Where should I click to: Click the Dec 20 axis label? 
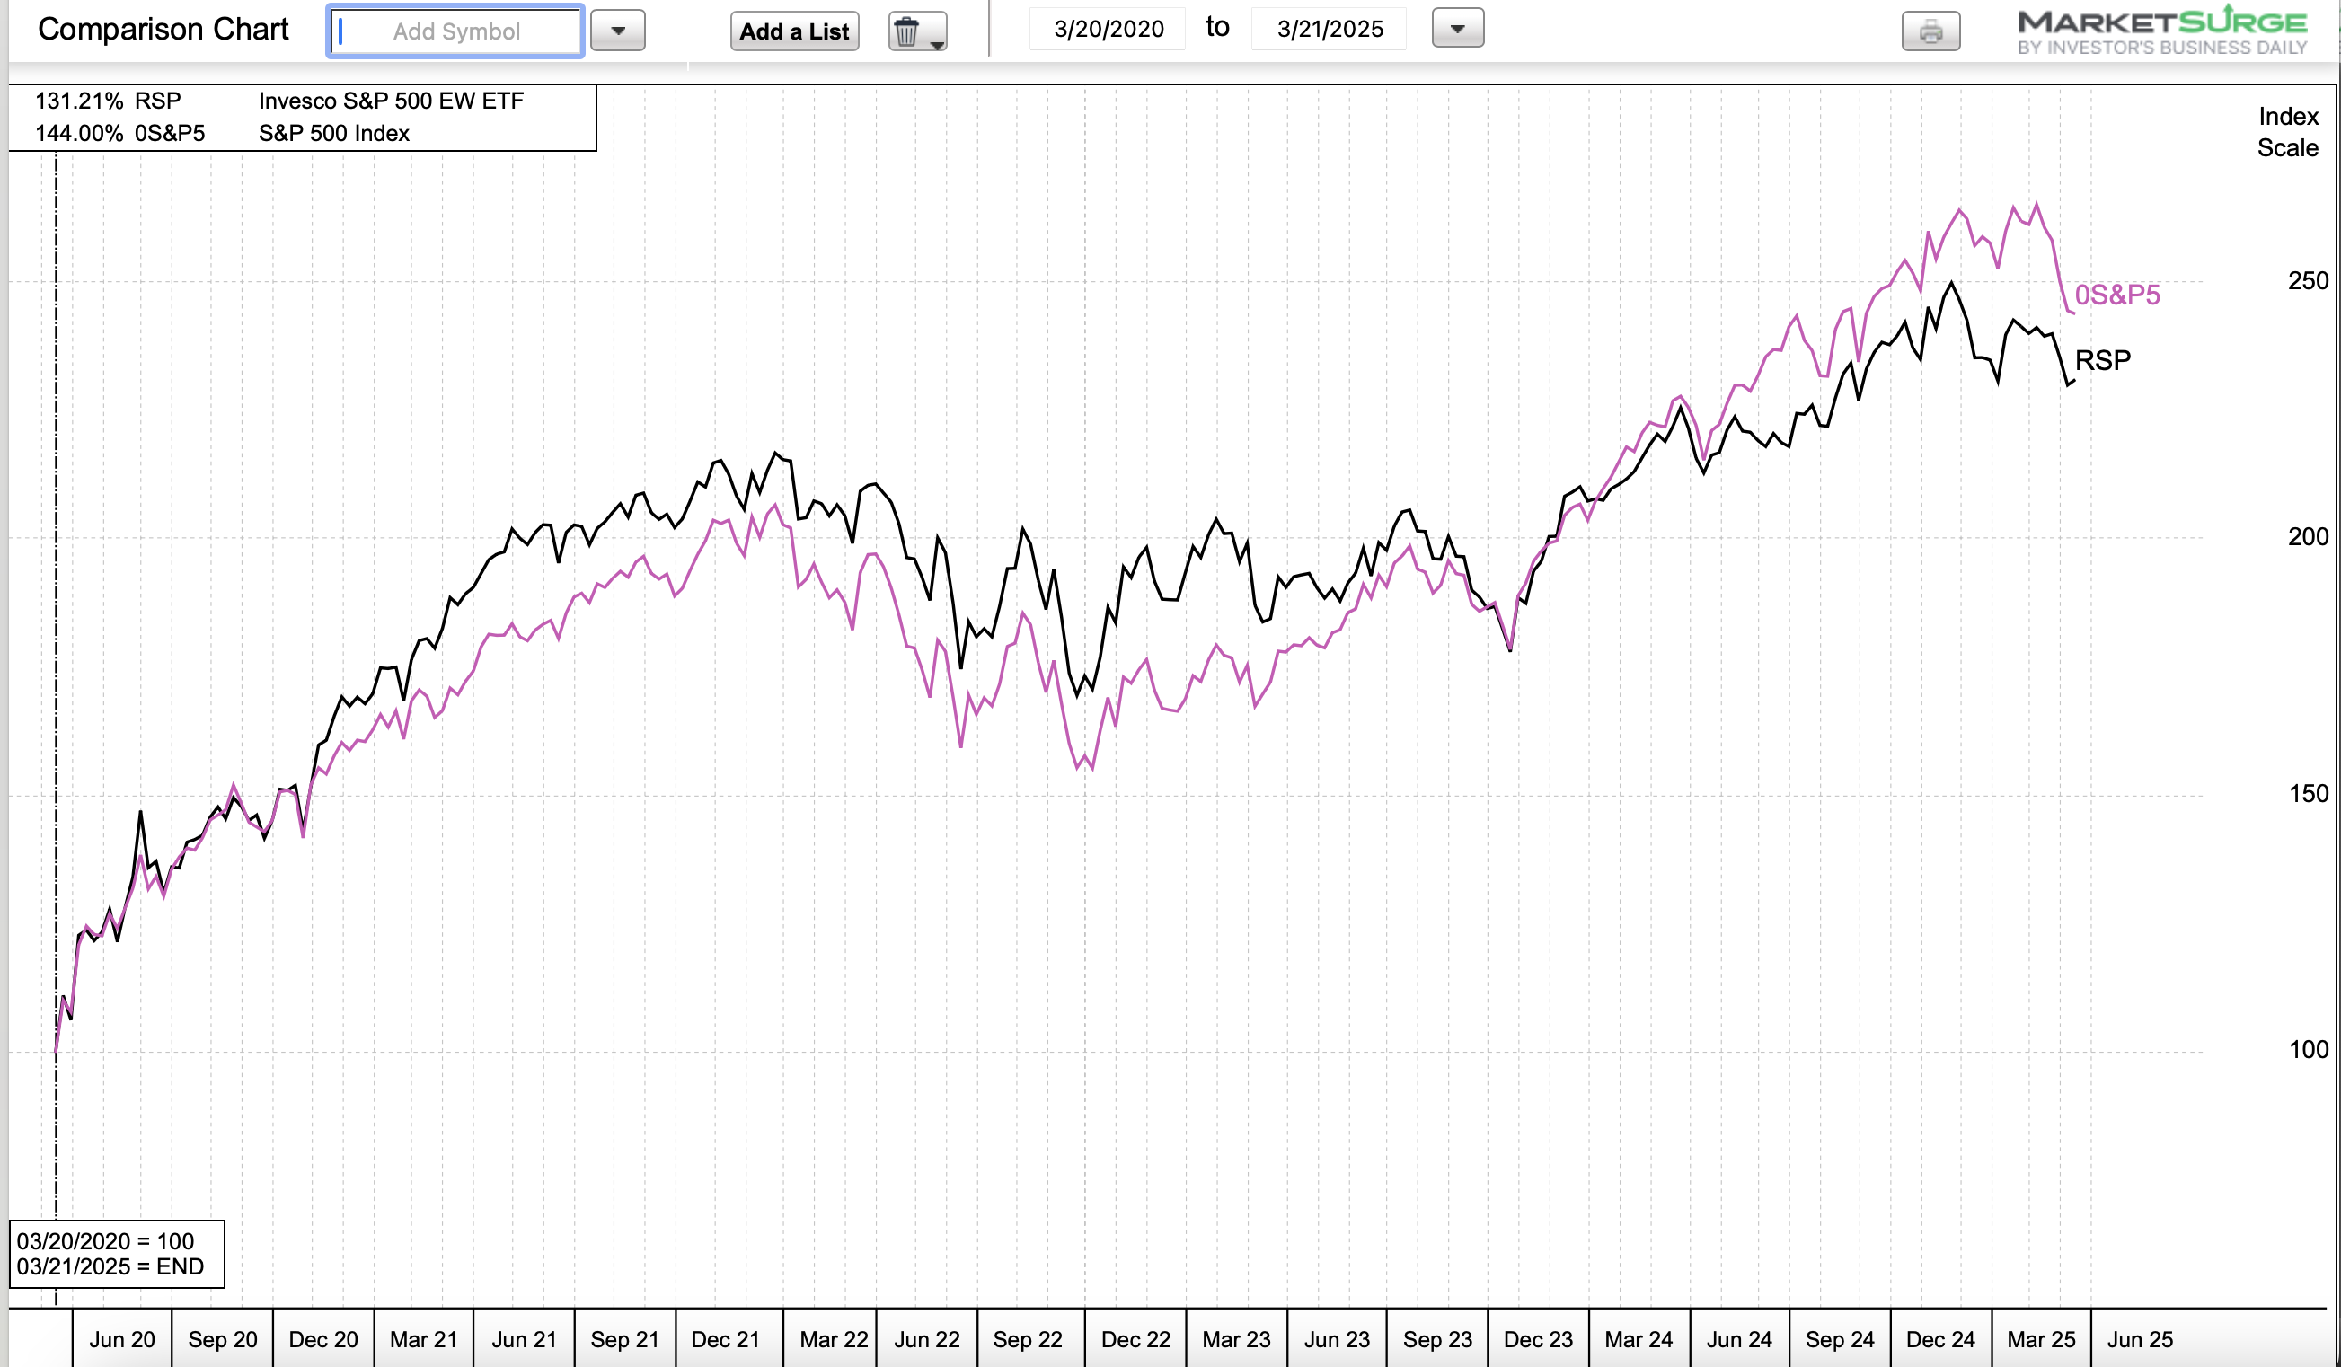323,1339
